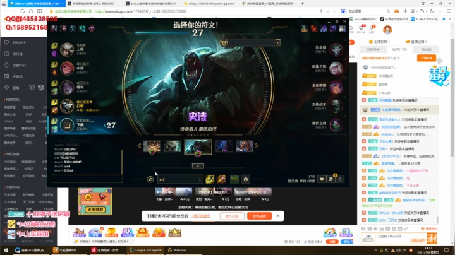Click 点击领取 on the reward banner
The width and height of the screenshot is (455, 255).
[x=95, y=210]
